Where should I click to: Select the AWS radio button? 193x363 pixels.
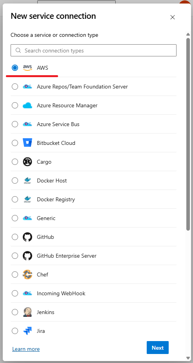[15, 68]
